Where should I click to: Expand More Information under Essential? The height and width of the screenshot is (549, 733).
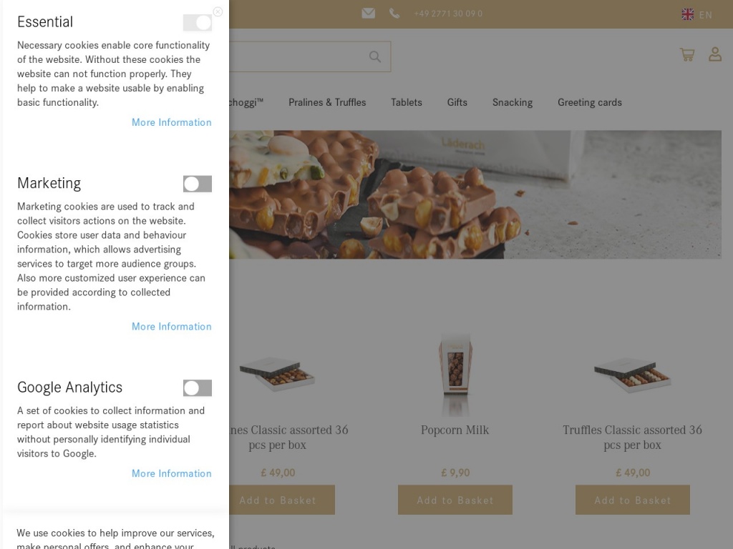tap(171, 122)
